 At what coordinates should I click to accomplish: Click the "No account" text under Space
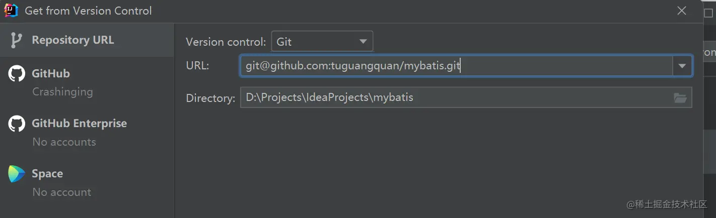click(x=62, y=192)
